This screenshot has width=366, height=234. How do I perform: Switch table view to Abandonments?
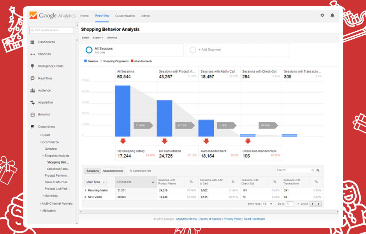(113, 171)
